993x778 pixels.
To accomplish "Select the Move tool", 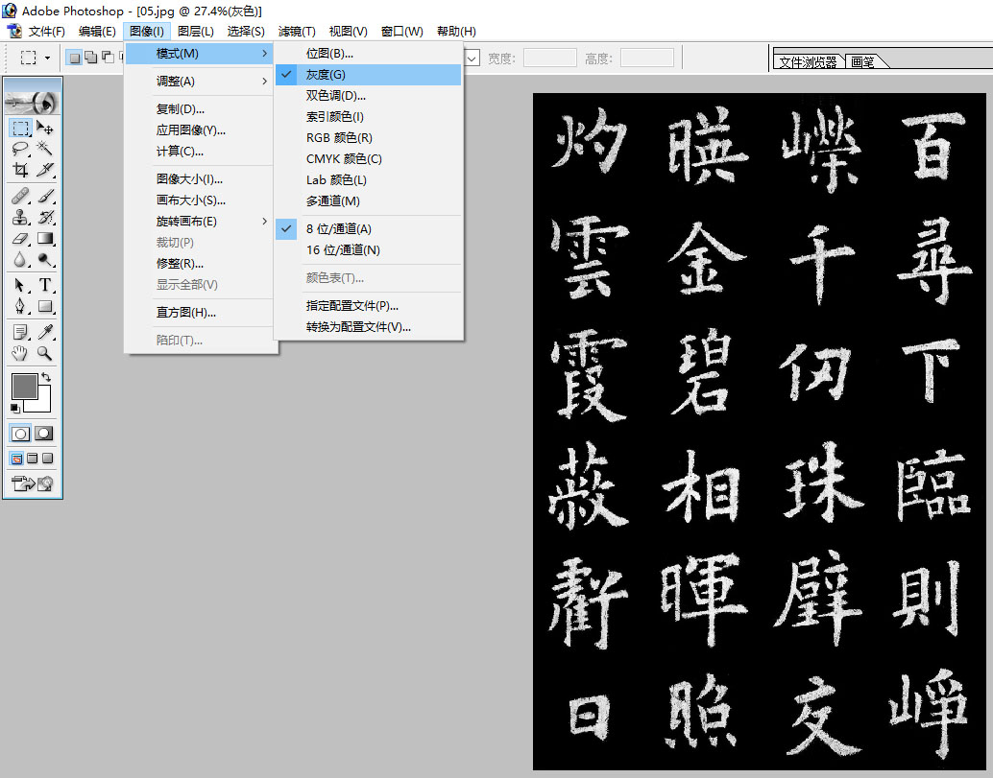I will click(45, 129).
